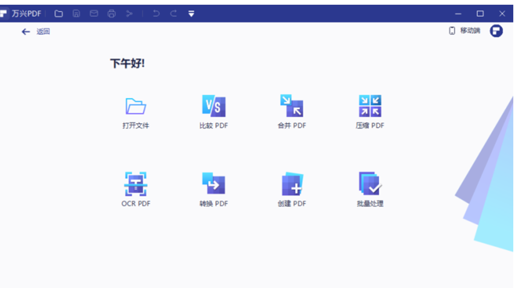Click the print icon in title bar
The width and height of the screenshot is (518, 288).
pyautogui.click(x=112, y=14)
